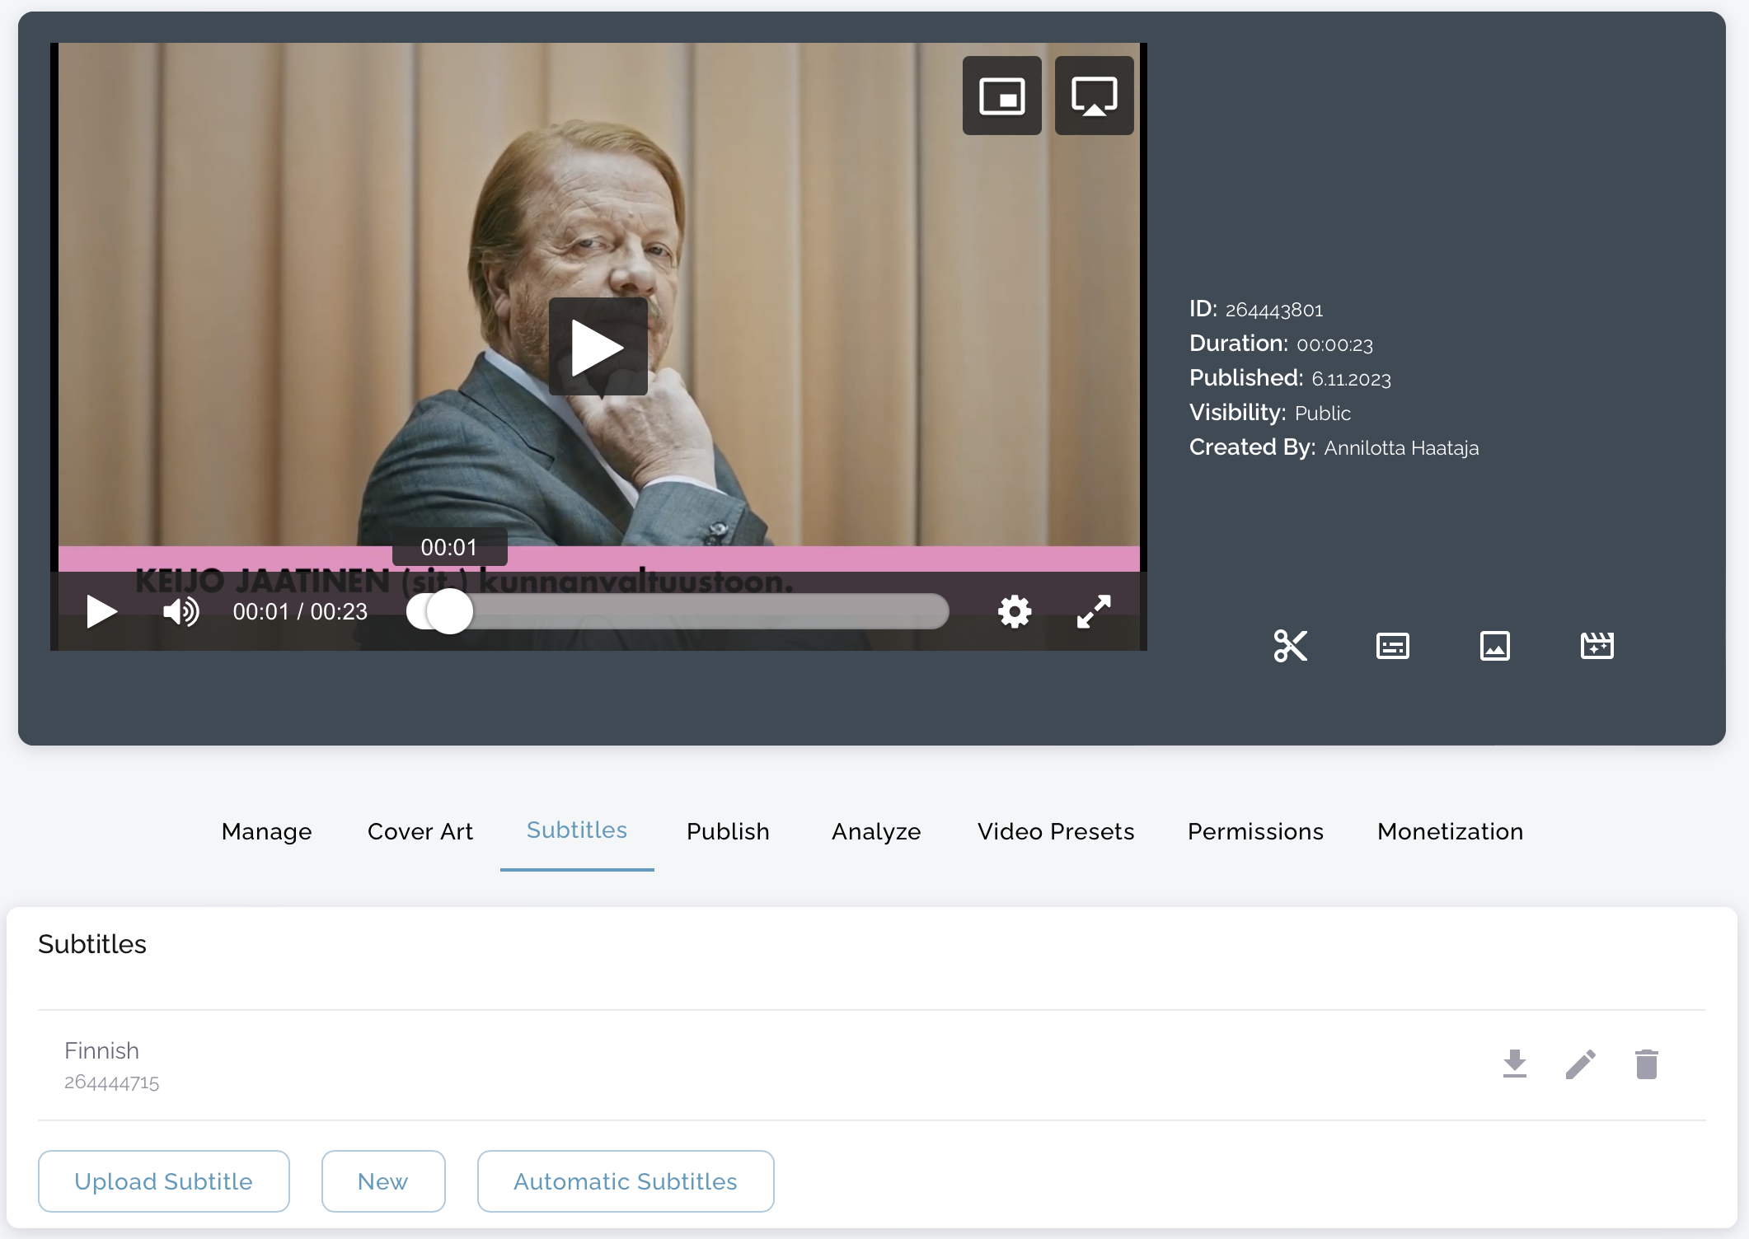Viewport: 1749px width, 1239px height.
Task: Open the player settings gear
Action: [1014, 611]
